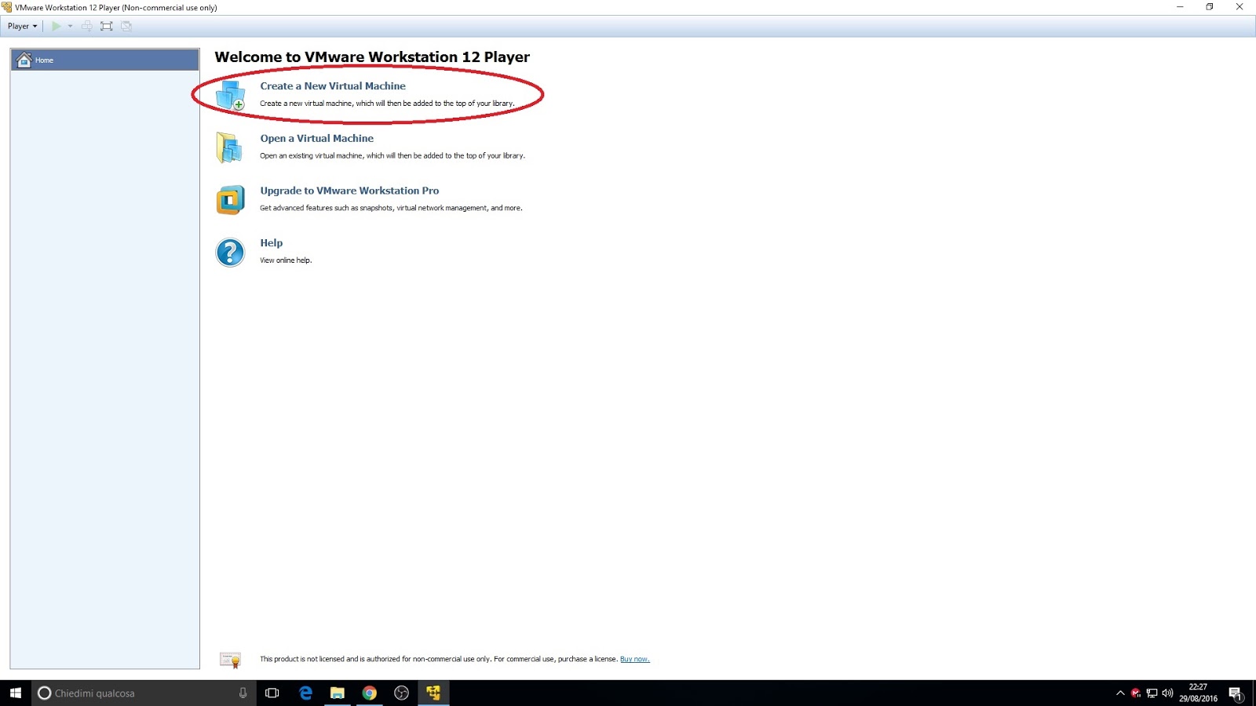The image size is (1256, 706).
Task: Click the Welcome to VMware Workstation 12 Player title
Action: click(x=372, y=56)
